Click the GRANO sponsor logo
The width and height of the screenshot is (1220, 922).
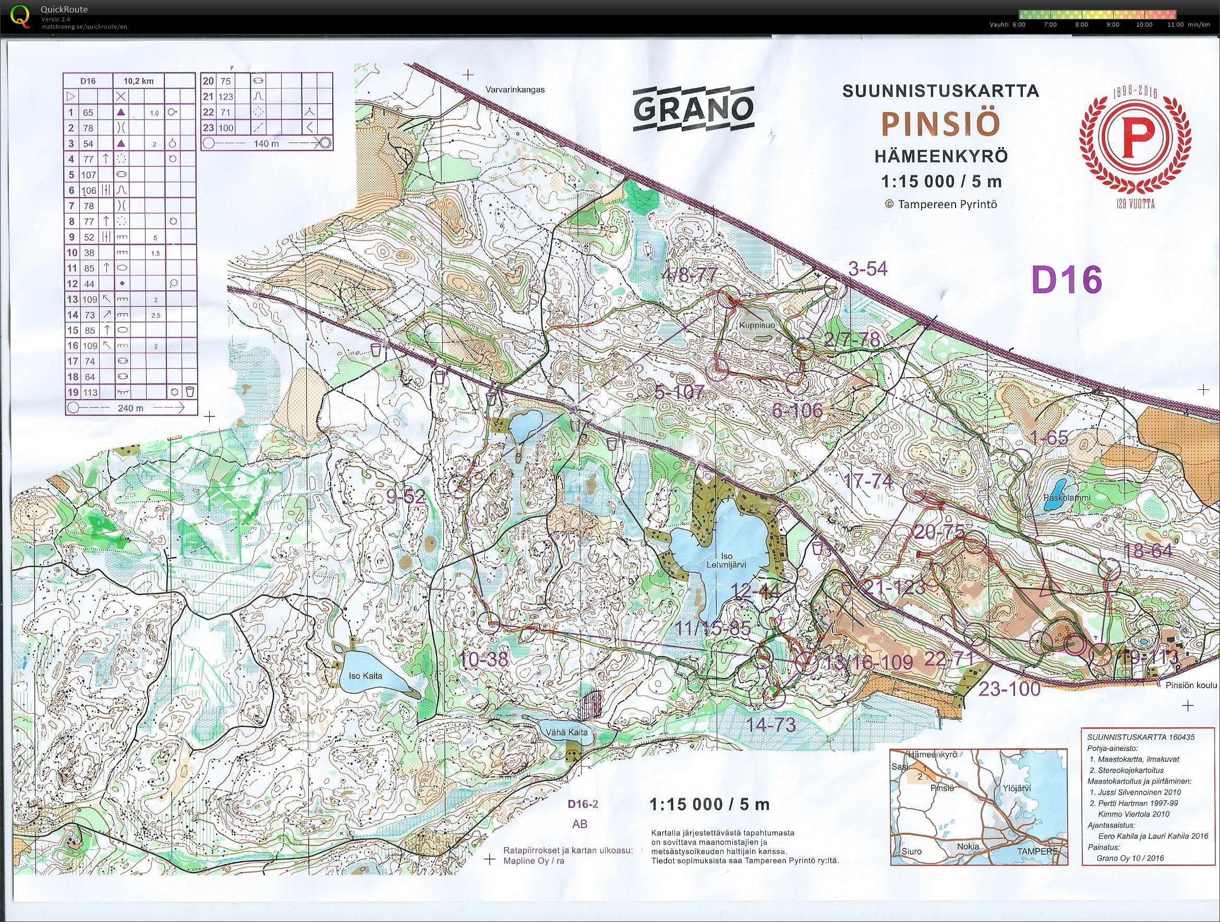(x=693, y=109)
